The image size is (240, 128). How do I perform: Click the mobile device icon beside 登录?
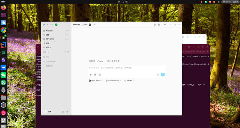click(63, 112)
